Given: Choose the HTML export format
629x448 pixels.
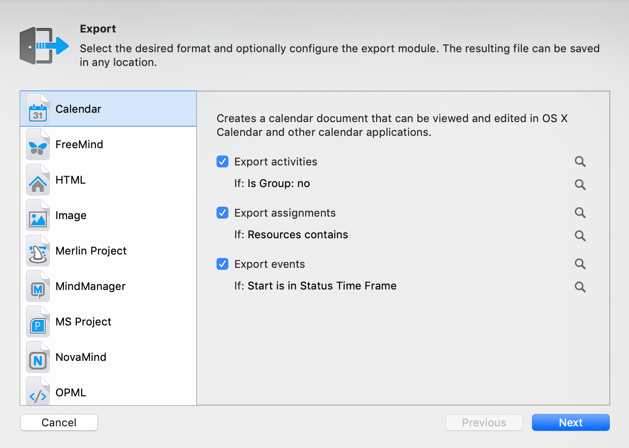Looking at the screenshot, I should (108, 180).
